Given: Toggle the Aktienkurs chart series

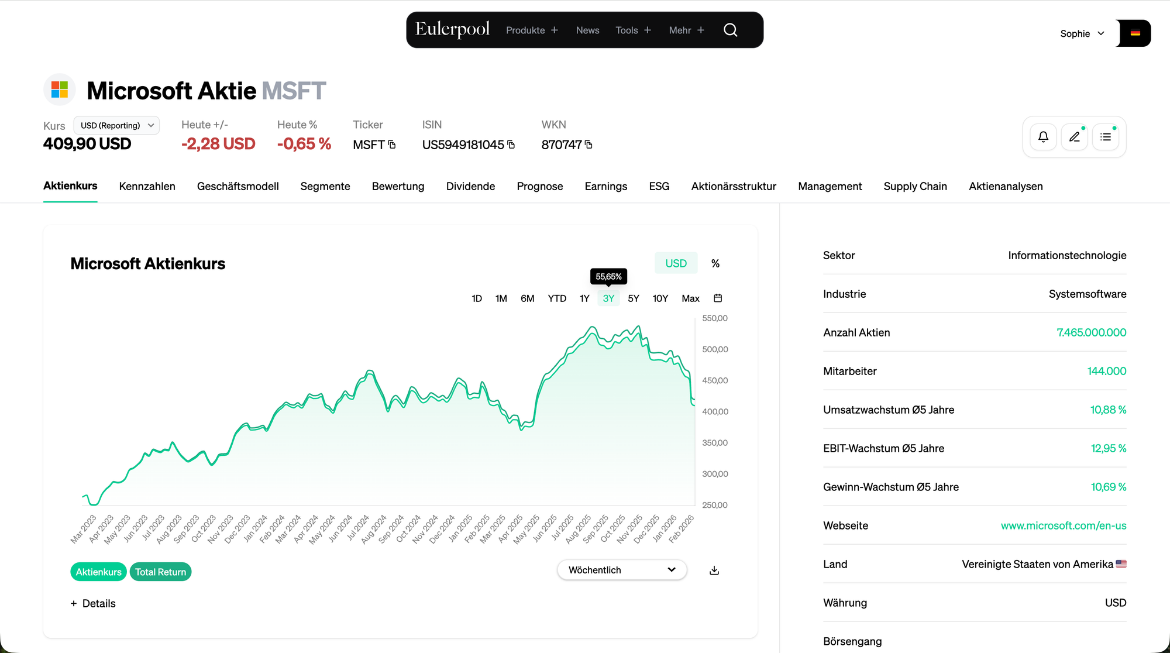Looking at the screenshot, I should pyautogui.click(x=98, y=572).
